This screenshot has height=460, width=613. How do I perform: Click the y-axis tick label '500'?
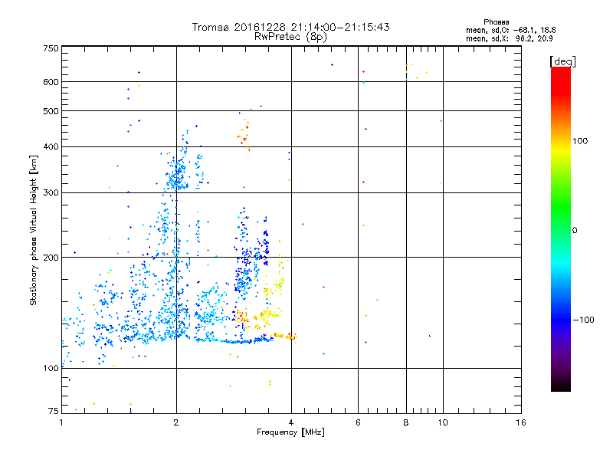tap(51, 111)
